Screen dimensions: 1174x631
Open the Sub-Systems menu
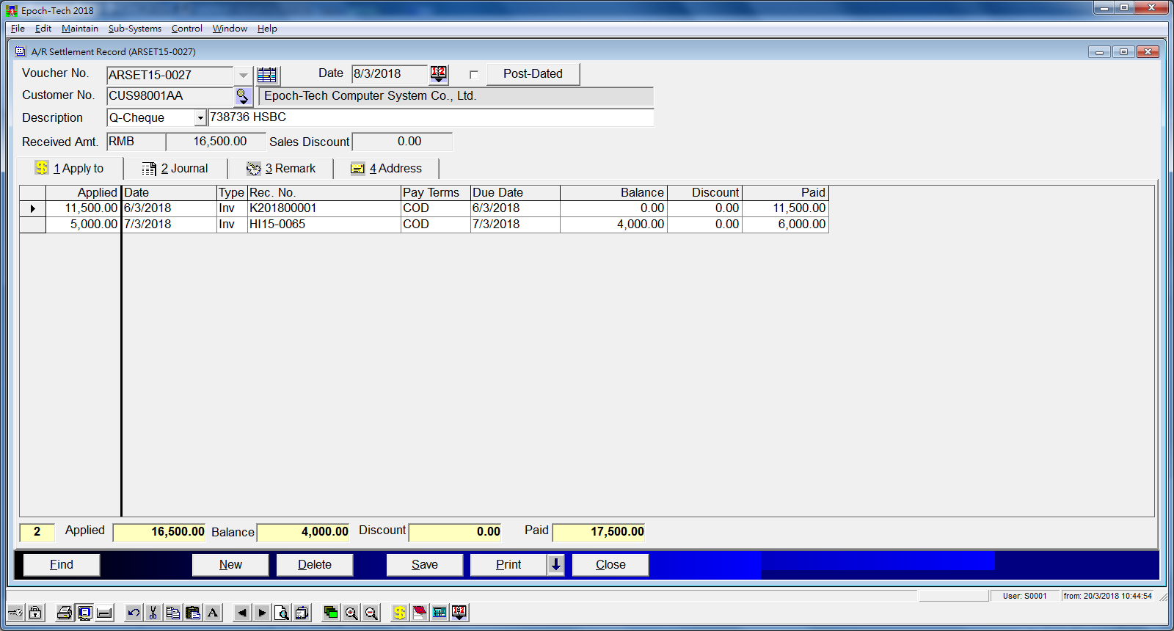pos(135,29)
